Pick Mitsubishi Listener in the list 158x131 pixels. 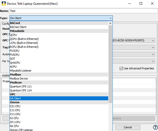point(59,71)
